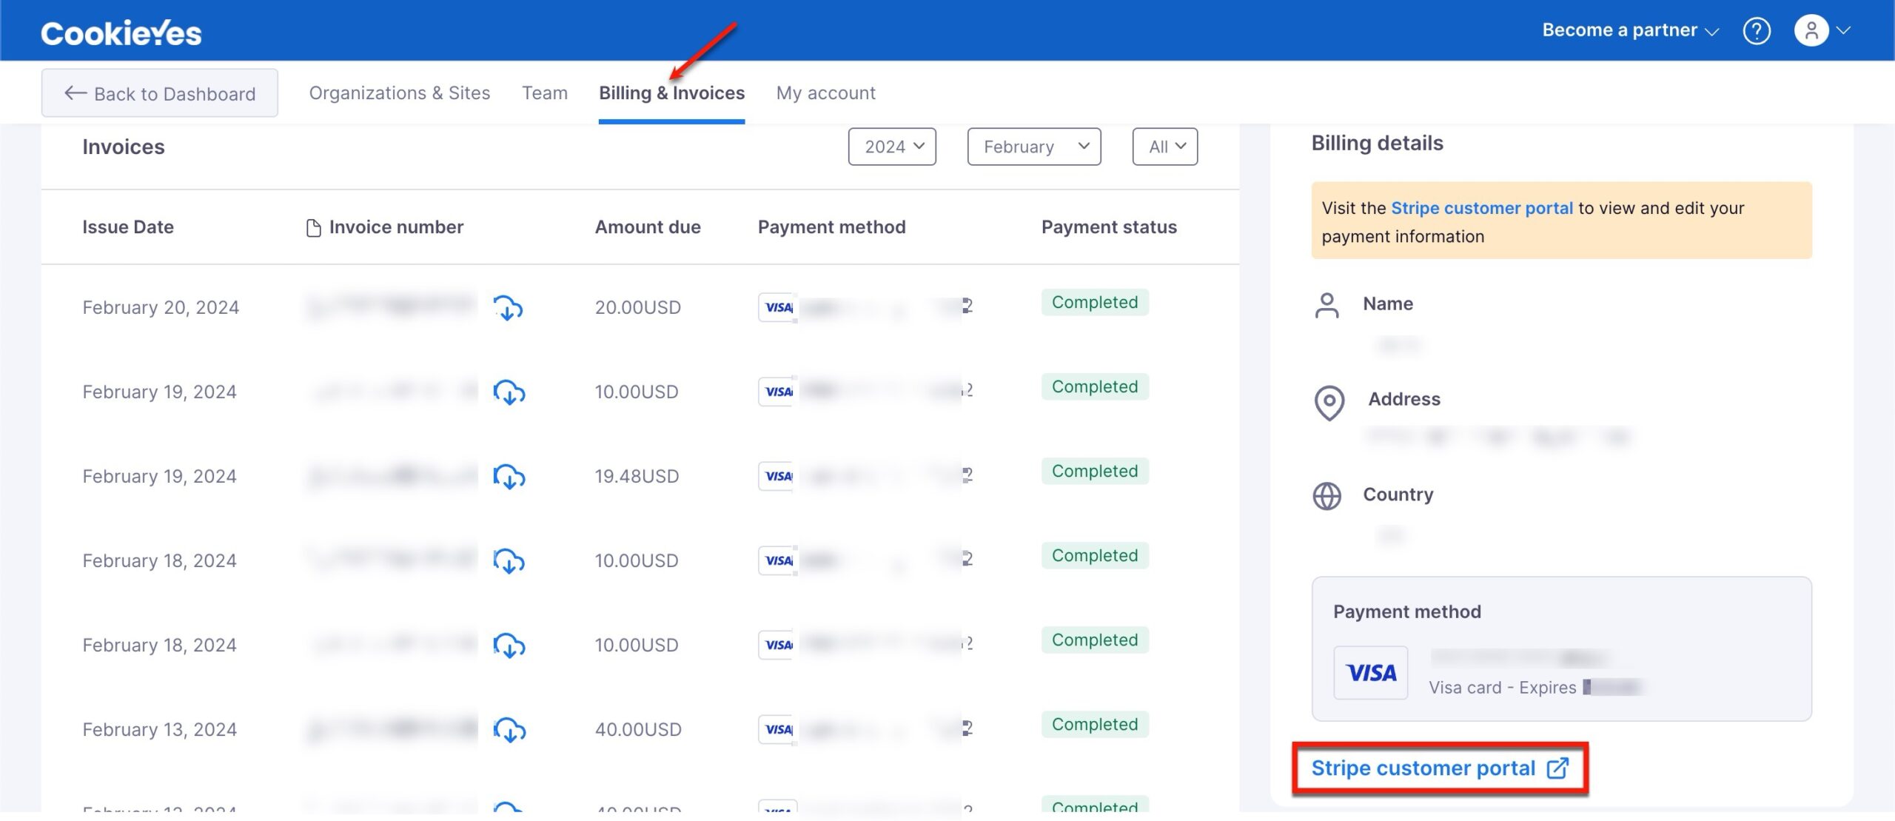Open the 2024 year dropdown
The height and width of the screenshot is (821, 1895).
[892, 147]
